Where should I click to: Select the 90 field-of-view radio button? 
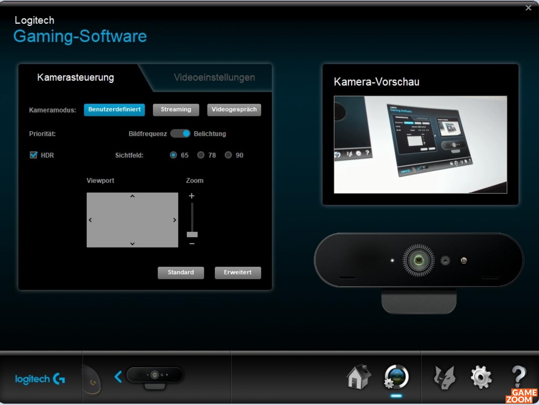[x=228, y=155]
